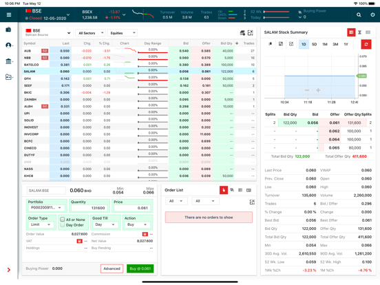Open the hamburger menu
The image size is (380, 285).
pos(9,14)
